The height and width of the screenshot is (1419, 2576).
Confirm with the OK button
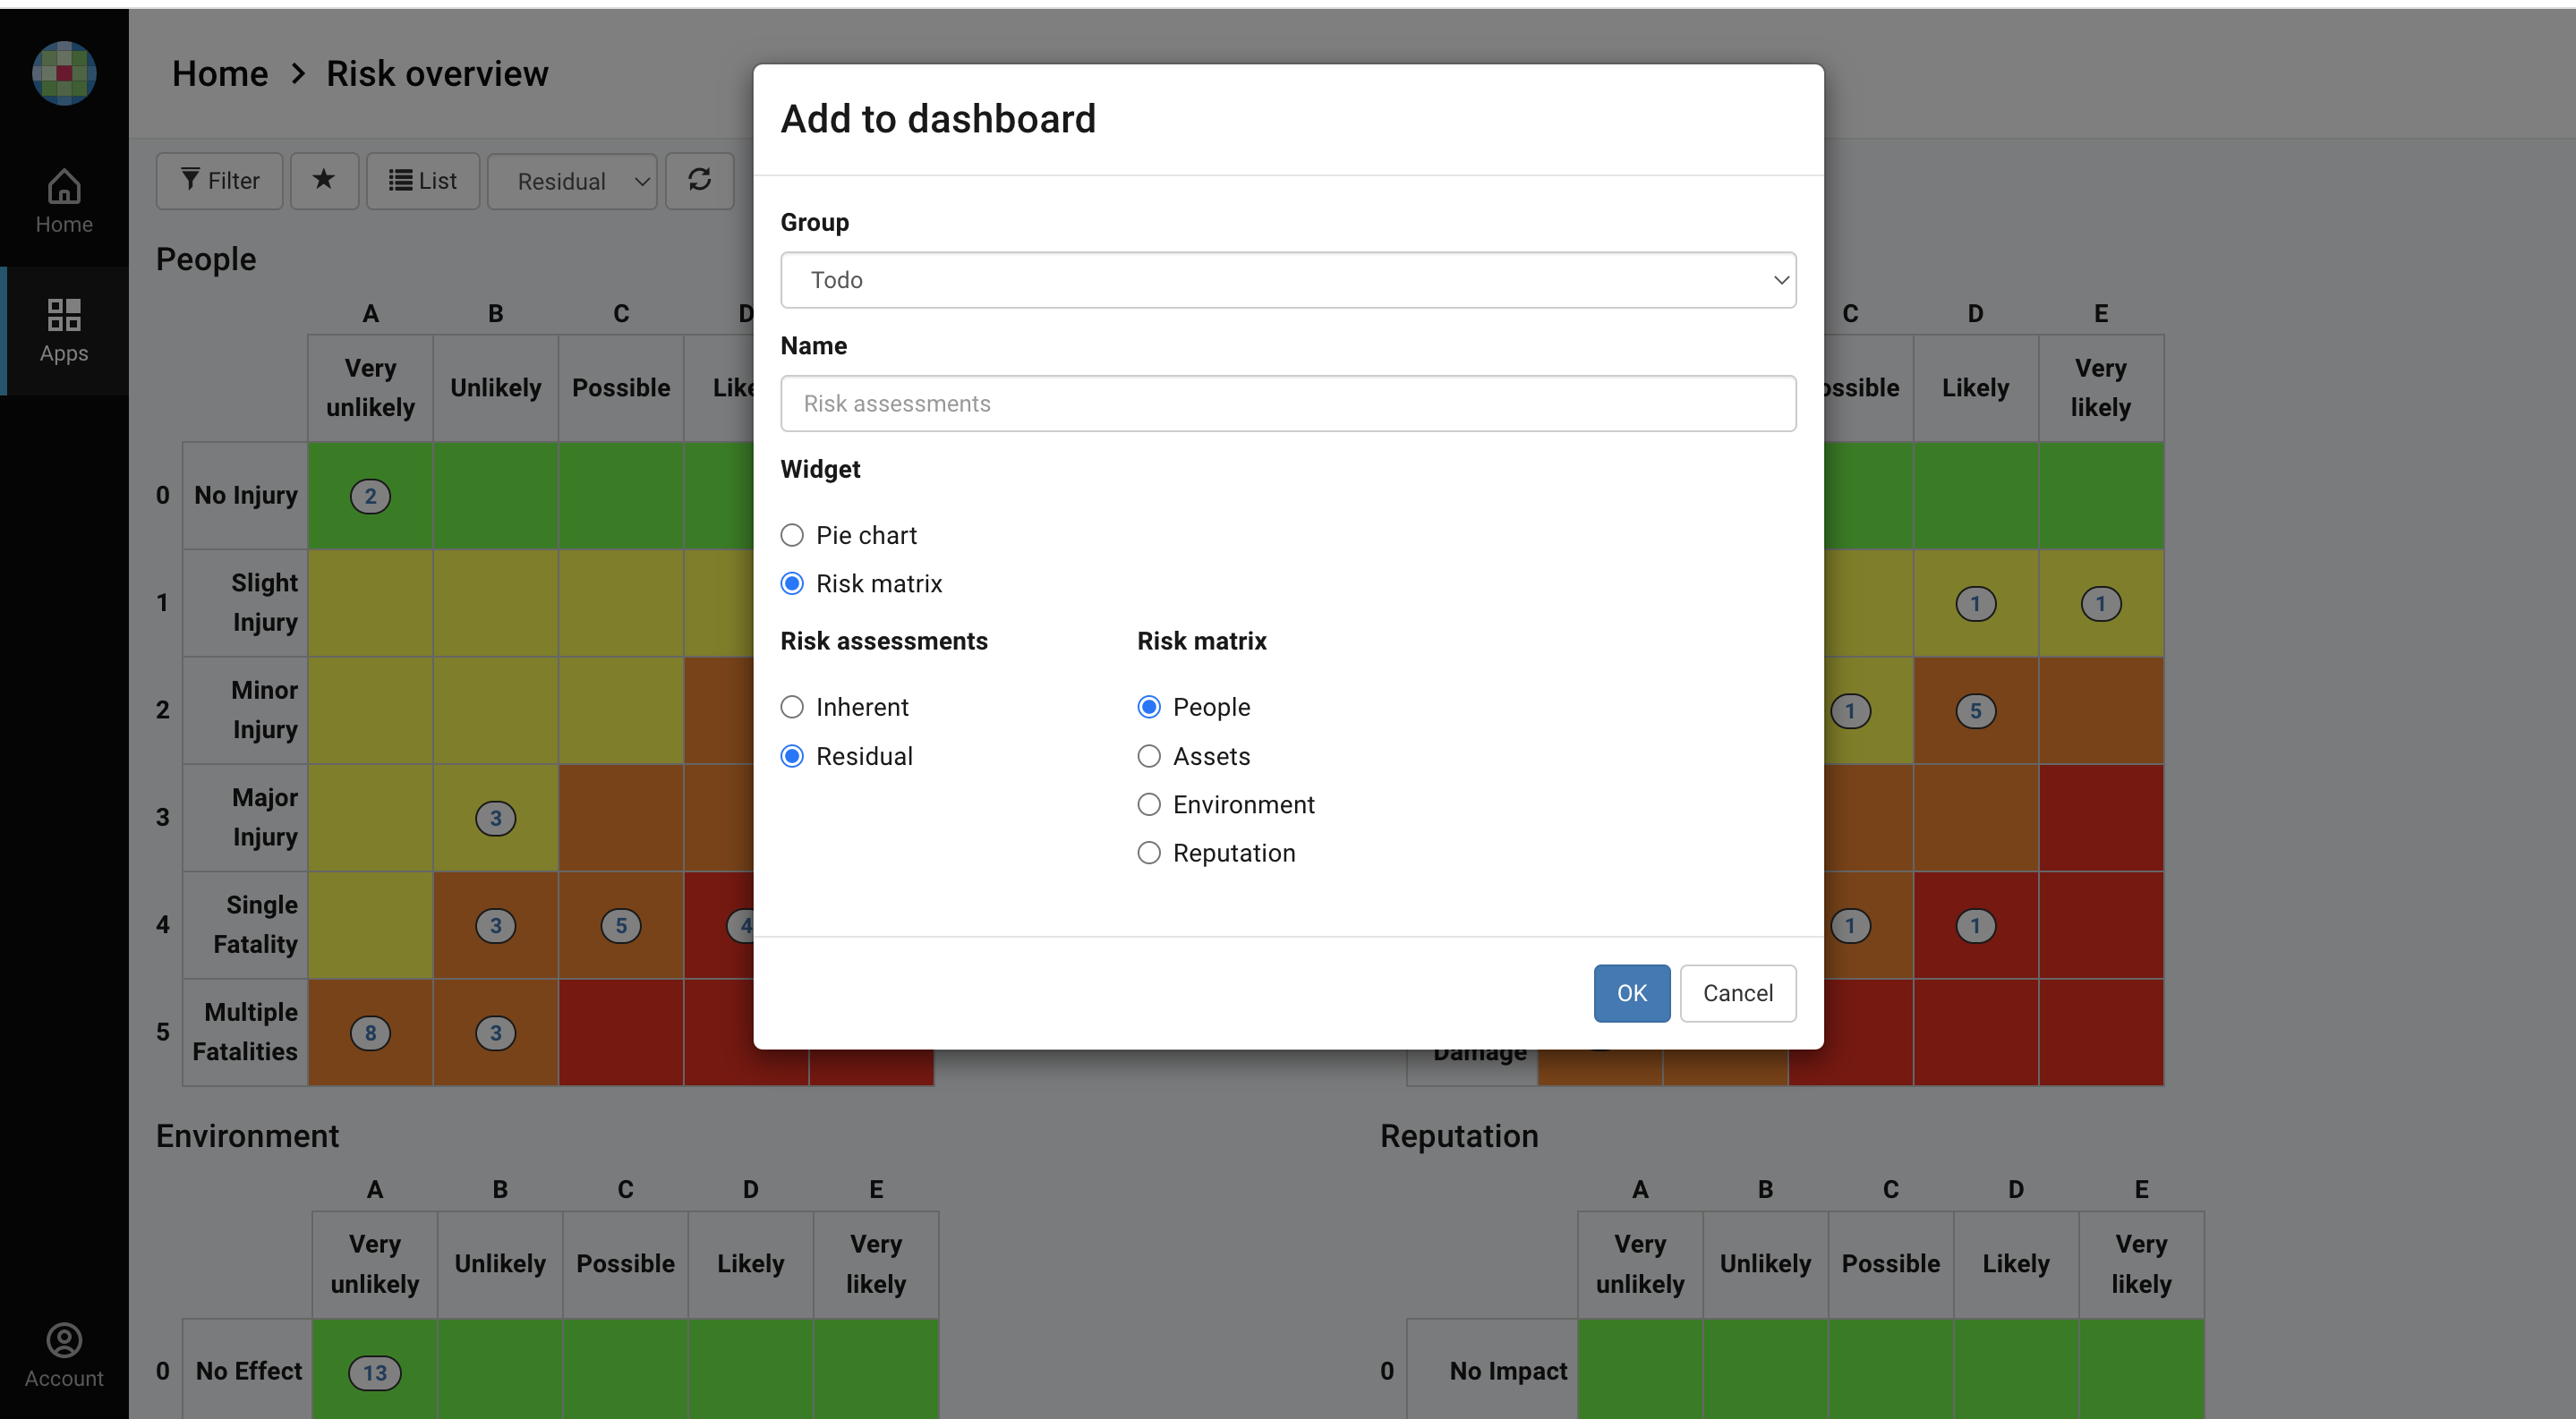[1631, 992]
